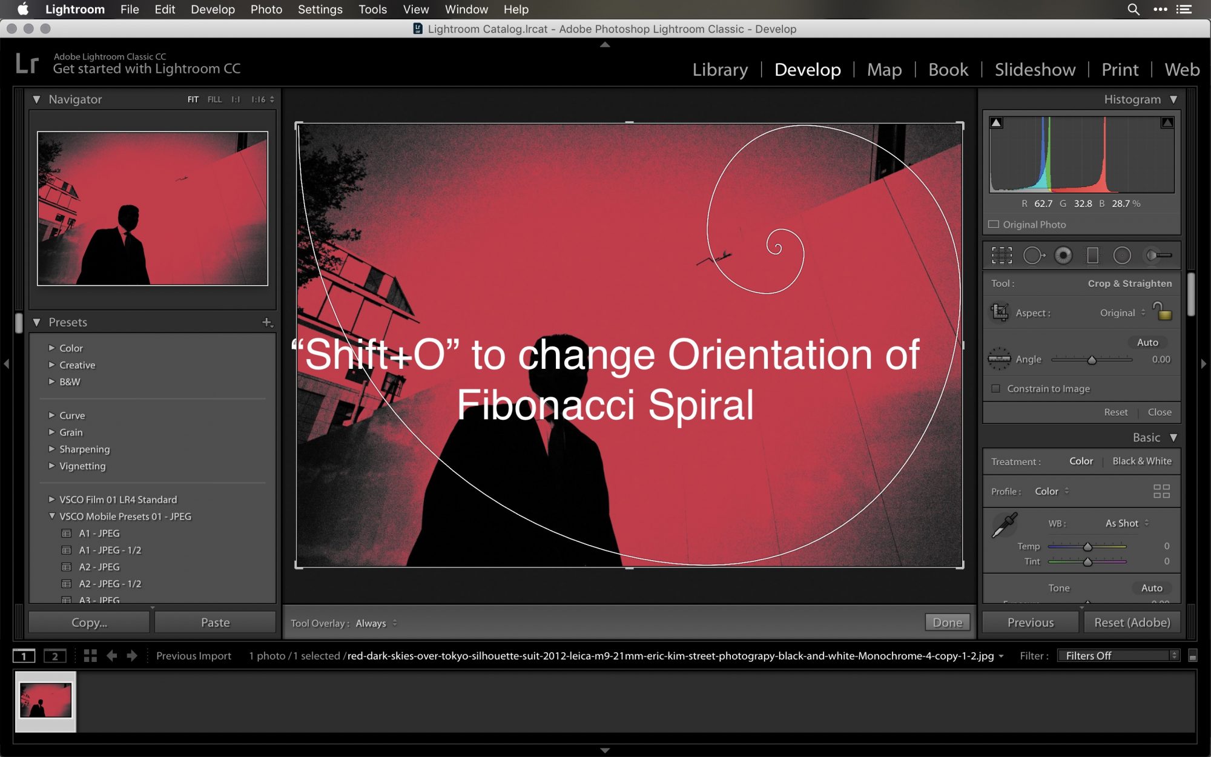Click the Reset (Adobe) button
1211x757 pixels.
tap(1132, 623)
